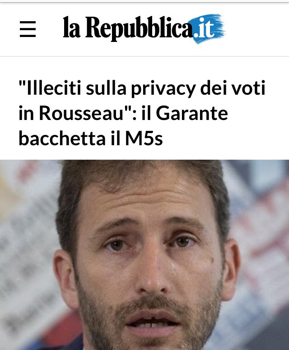Image resolution: width=289 pixels, height=350 pixels.
Task: Click the la Repubblica logo
Action: [144, 28]
